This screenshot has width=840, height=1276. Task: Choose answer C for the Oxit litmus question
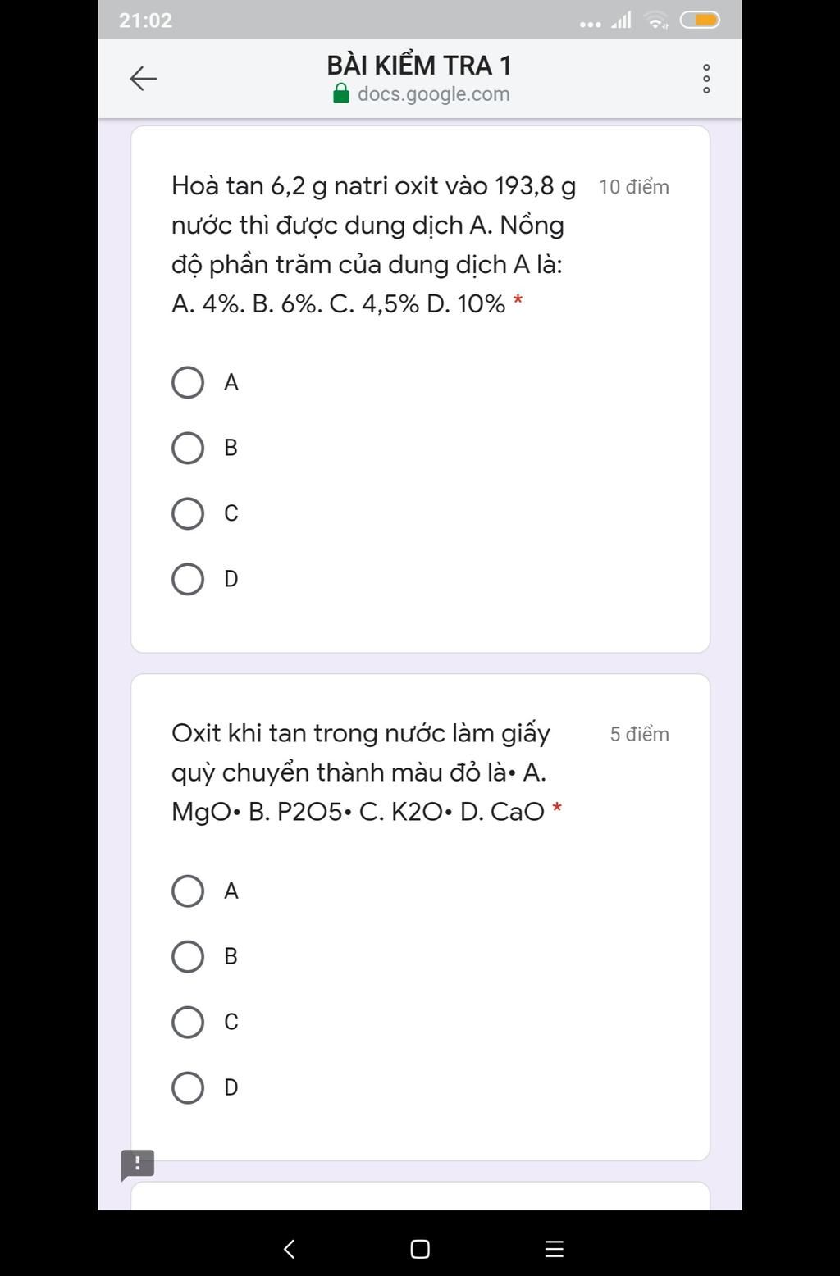[x=188, y=1022]
